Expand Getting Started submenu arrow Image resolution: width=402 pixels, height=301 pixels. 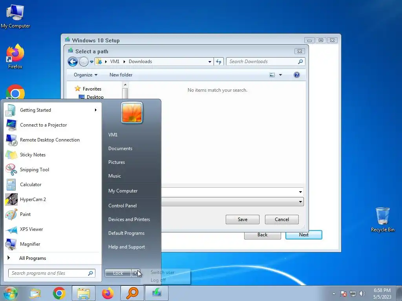click(x=96, y=110)
